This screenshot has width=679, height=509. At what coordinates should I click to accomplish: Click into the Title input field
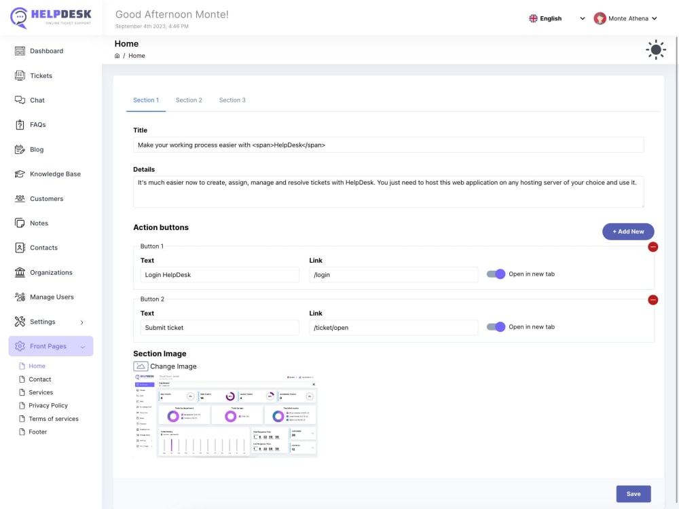pyautogui.click(x=388, y=145)
